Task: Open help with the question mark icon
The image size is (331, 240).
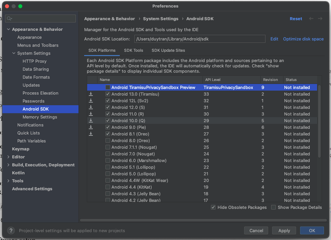Action: pyautogui.click(x=11, y=231)
